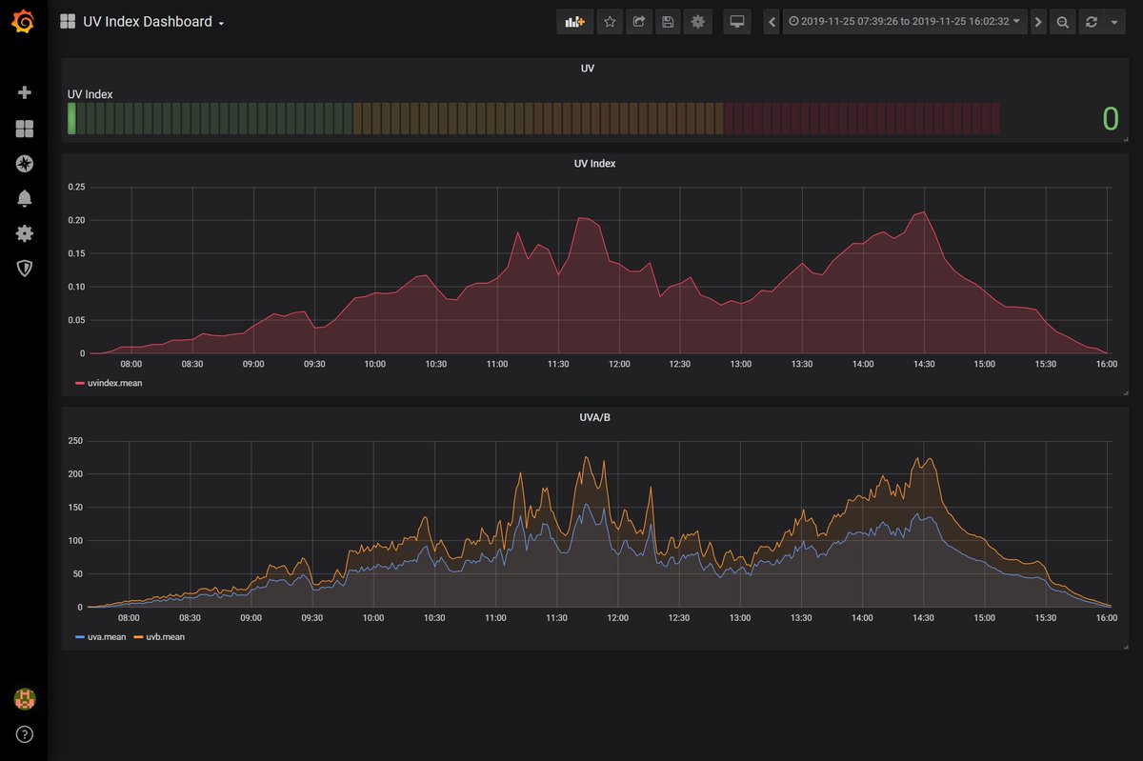Image resolution: width=1143 pixels, height=761 pixels.
Task: Open dashboard settings gear in toolbar
Action: click(x=698, y=22)
